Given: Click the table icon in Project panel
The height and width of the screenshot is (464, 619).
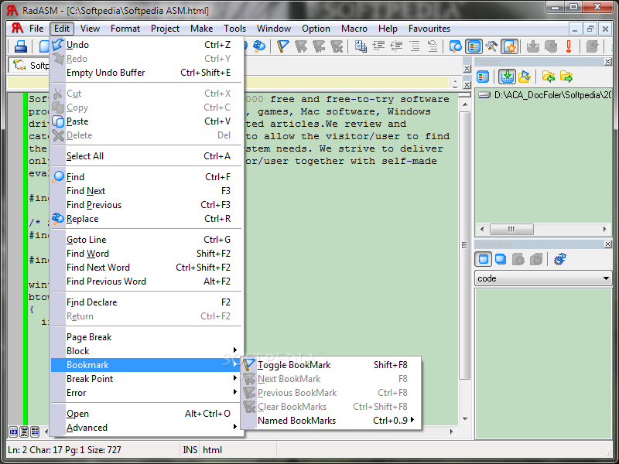Looking at the screenshot, I should coord(483,77).
